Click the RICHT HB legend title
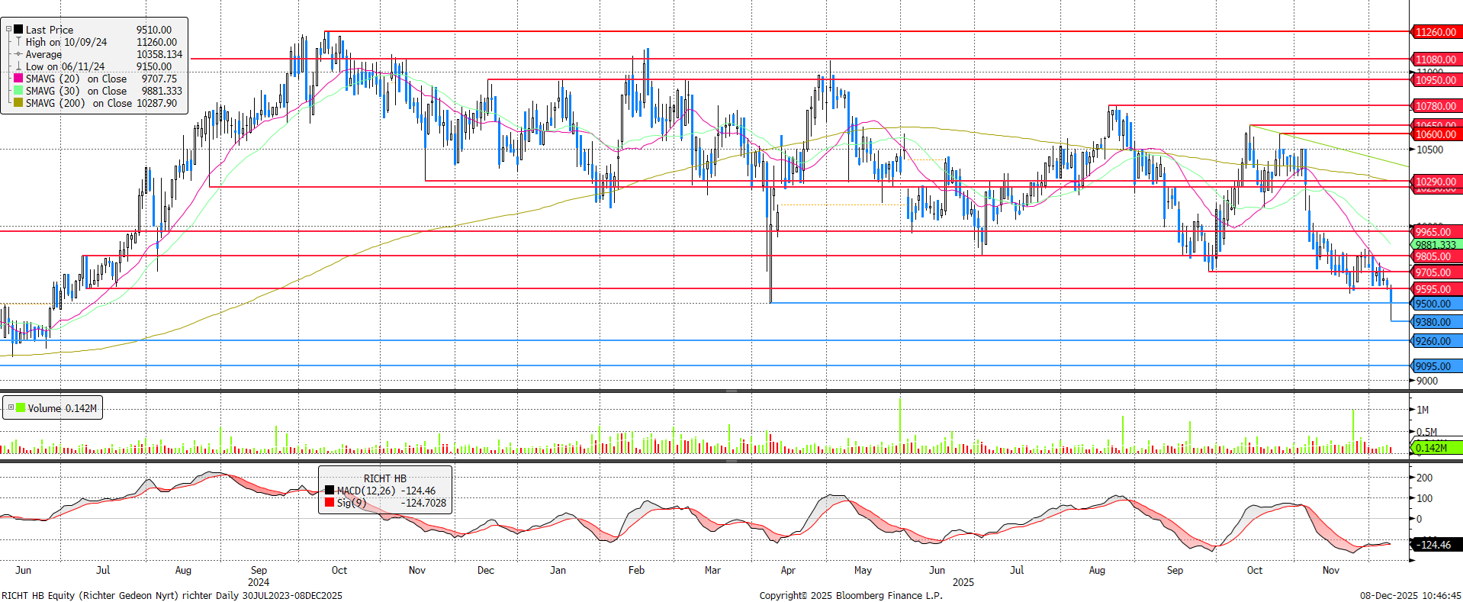 pyautogui.click(x=384, y=478)
